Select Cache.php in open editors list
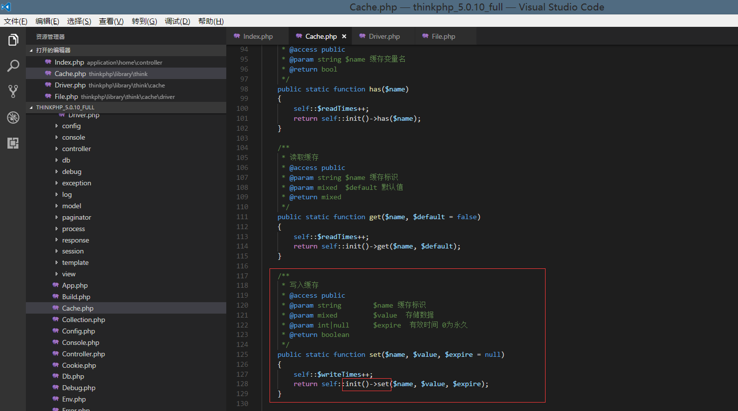 point(126,74)
